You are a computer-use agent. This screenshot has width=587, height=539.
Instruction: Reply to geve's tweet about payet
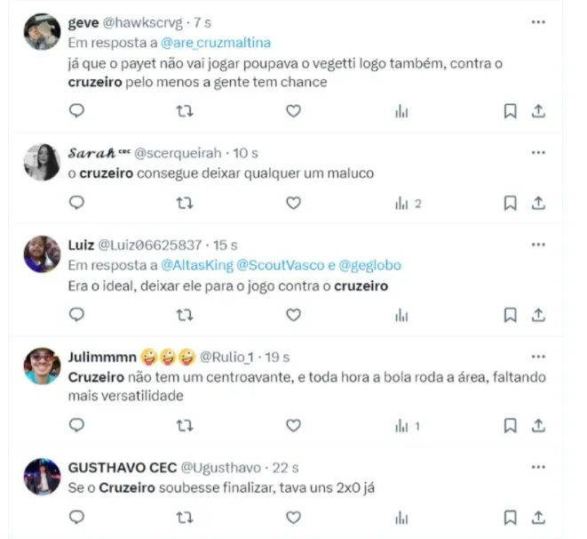click(x=76, y=111)
